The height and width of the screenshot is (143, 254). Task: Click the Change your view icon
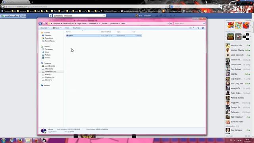click(190, 28)
